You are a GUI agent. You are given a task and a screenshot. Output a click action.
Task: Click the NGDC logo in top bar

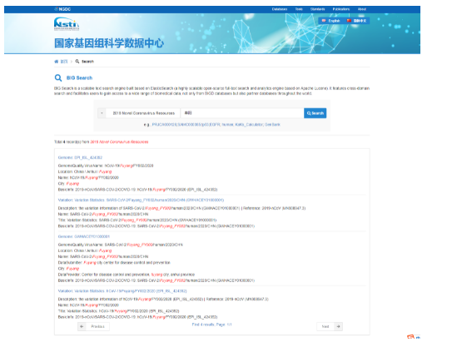[62, 9]
